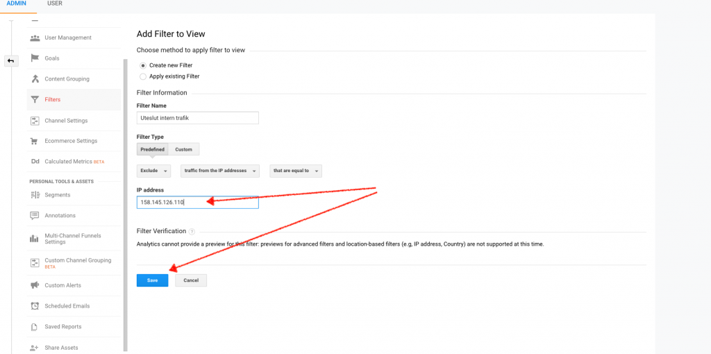This screenshot has height=354, width=711.
Task: Click the User Management people icon
Action: coord(35,37)
